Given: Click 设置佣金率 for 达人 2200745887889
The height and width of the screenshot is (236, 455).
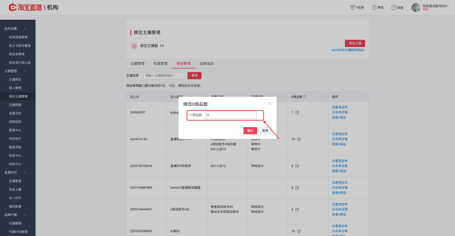Looking at the screenshot, I should pyautogui.click(x=339, y=183).
